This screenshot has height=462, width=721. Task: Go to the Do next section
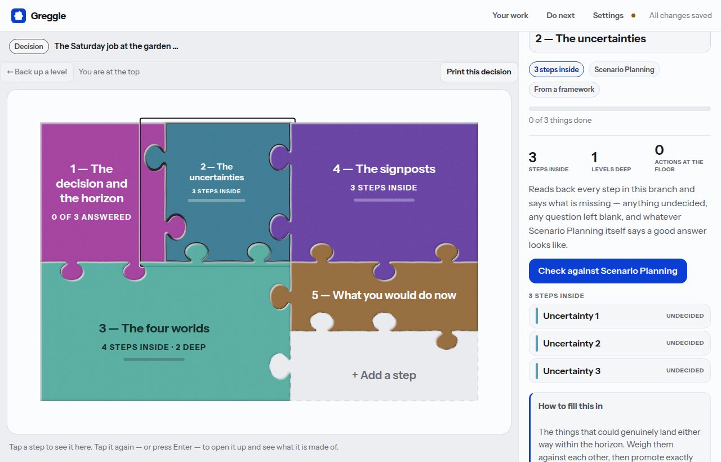tap(560, 16)
